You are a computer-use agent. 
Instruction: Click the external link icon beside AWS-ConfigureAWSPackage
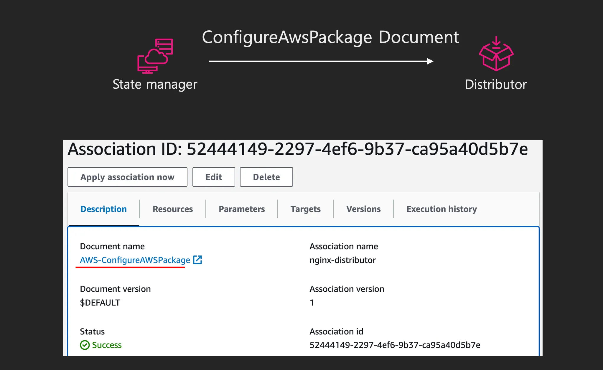[x=197, y=260]
